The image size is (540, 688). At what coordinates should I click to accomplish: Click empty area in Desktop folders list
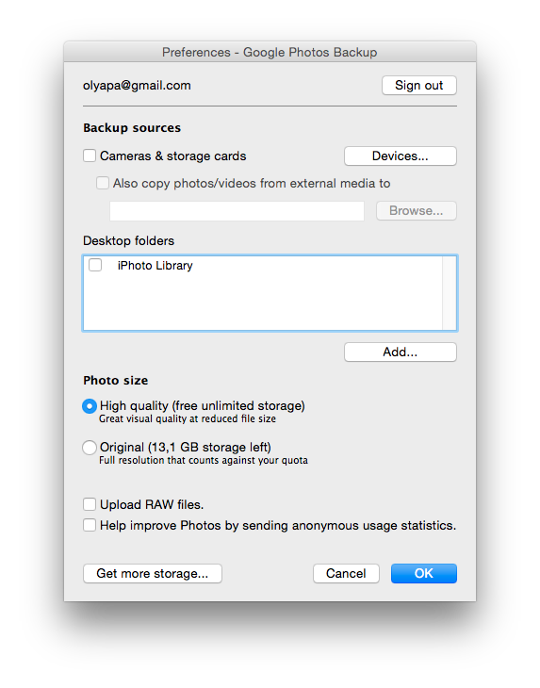click(x=262, y=303)
